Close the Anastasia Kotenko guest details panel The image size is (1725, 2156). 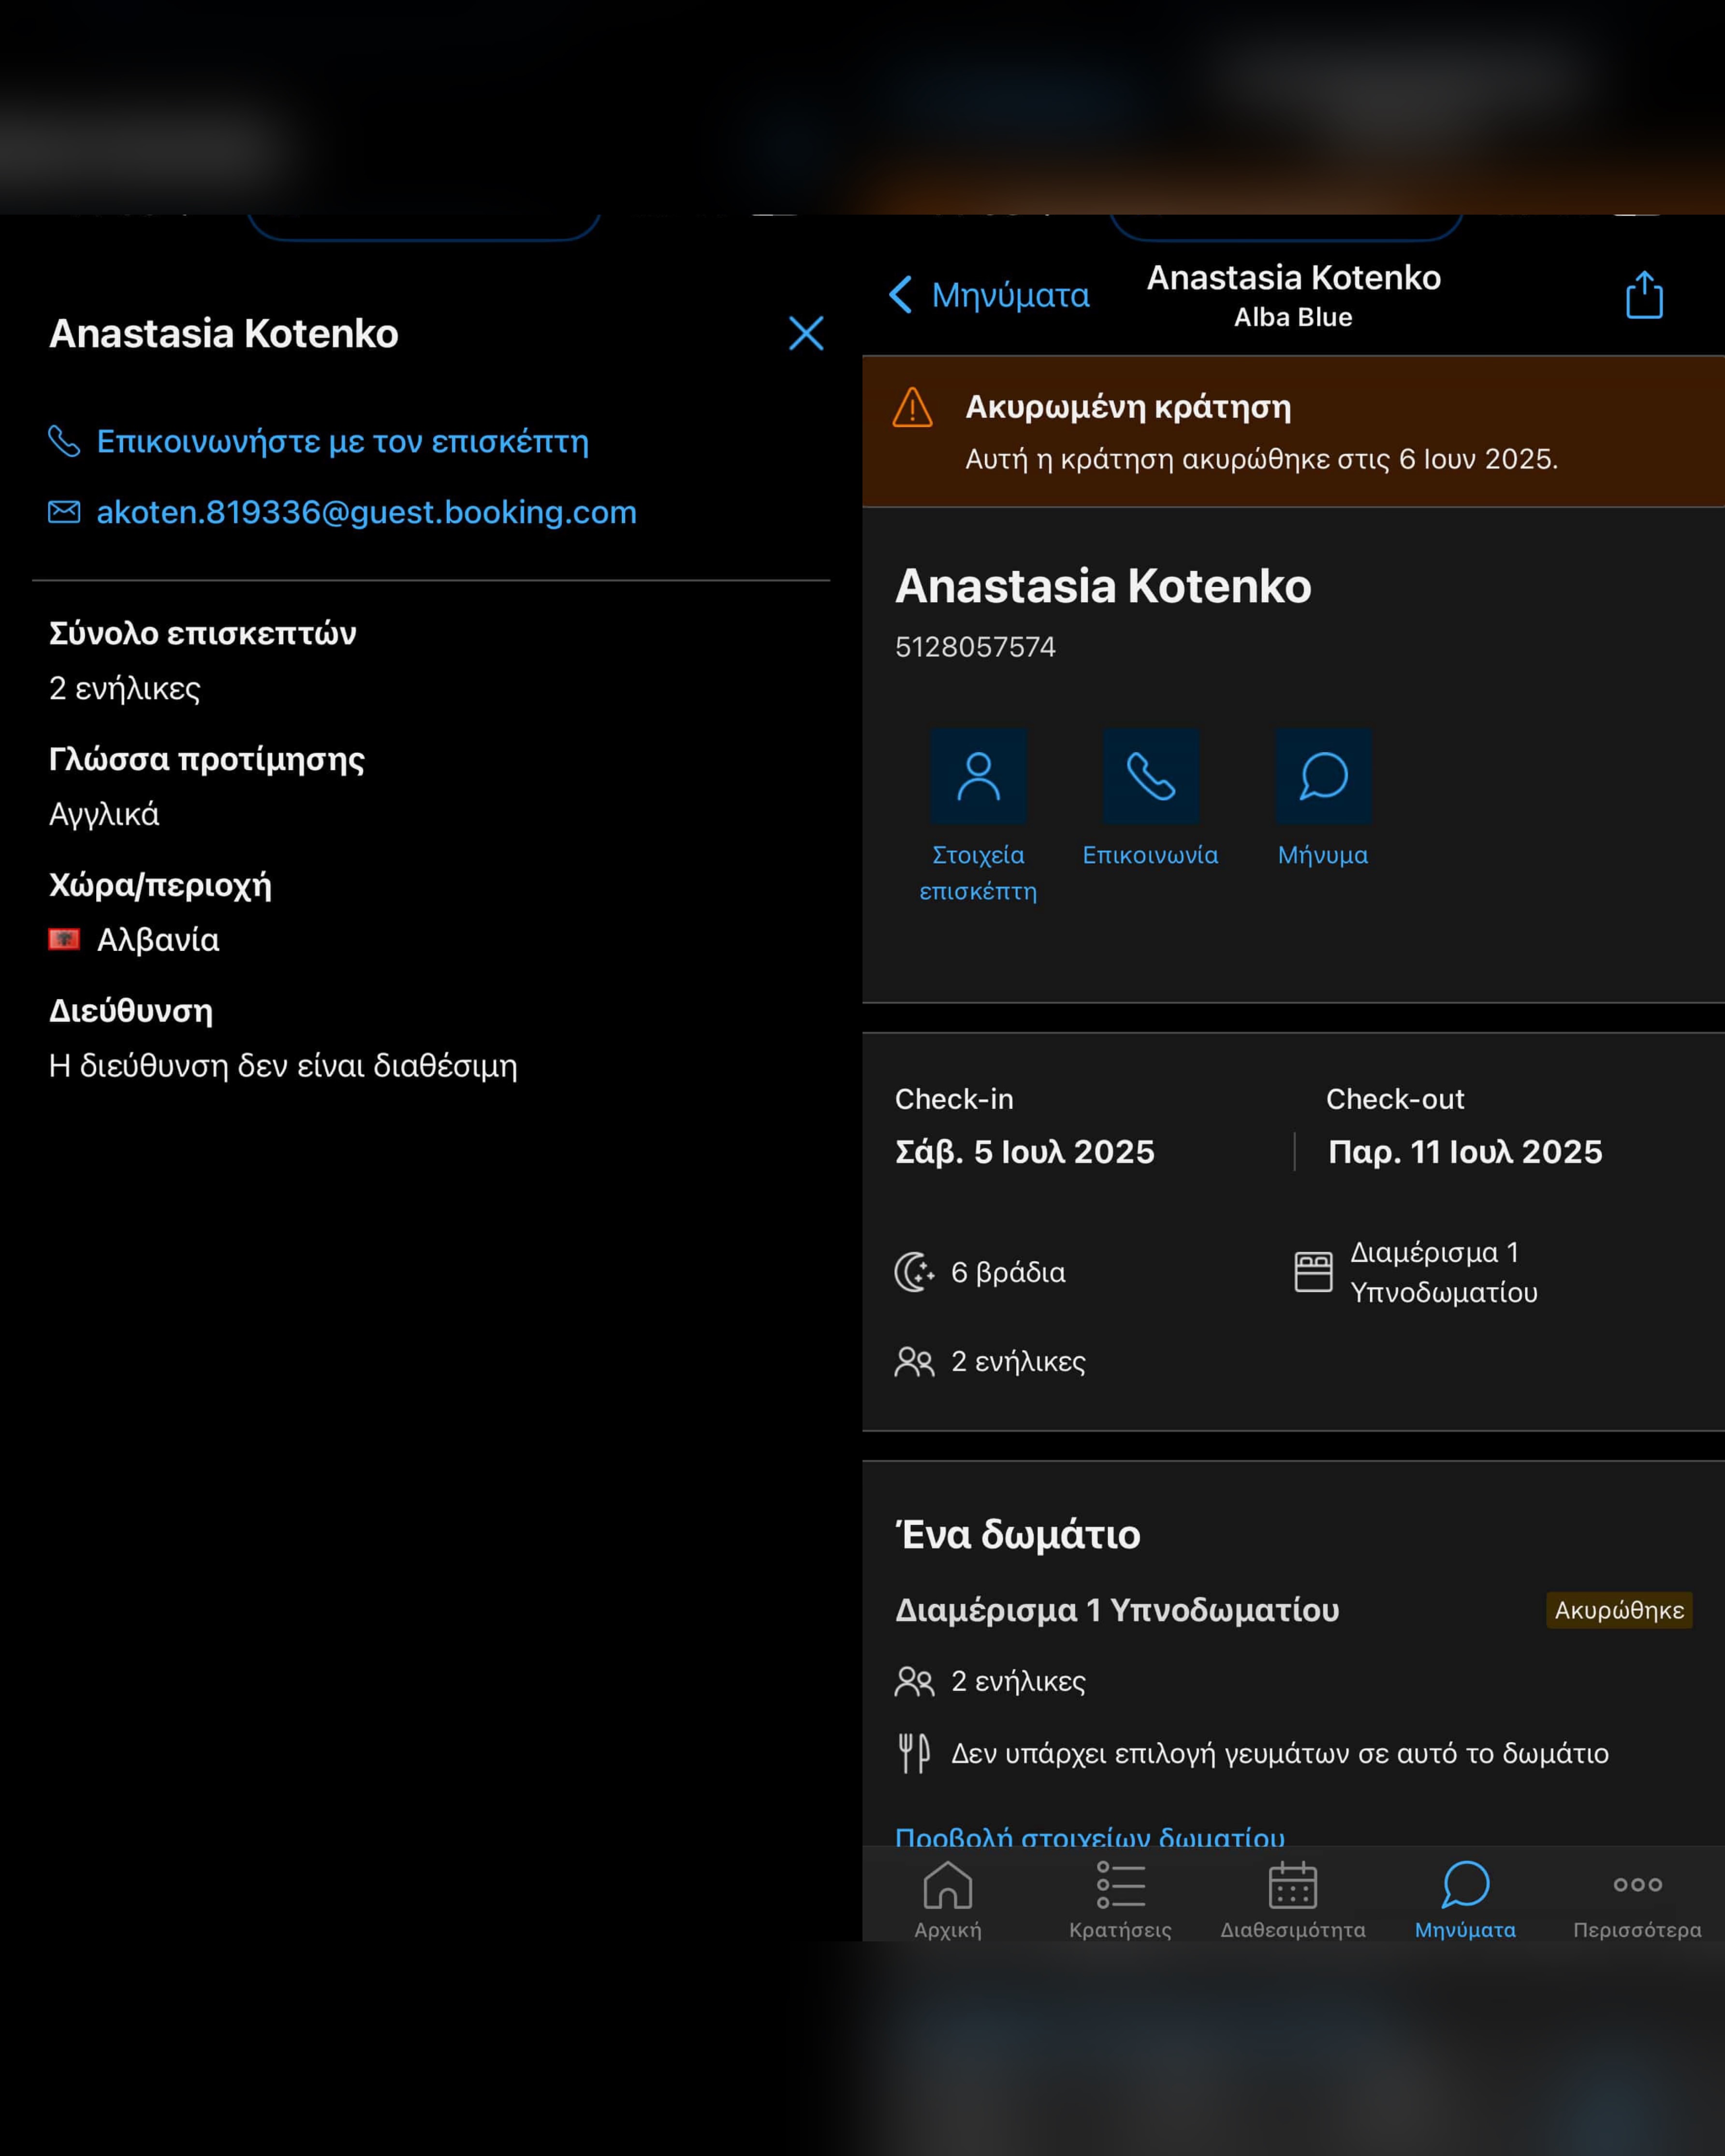click(806, 333)
